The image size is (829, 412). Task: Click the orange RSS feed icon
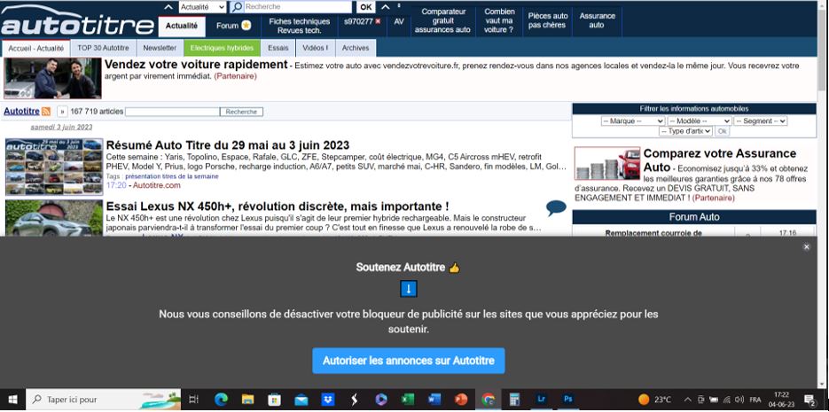(x=46, y=112)
